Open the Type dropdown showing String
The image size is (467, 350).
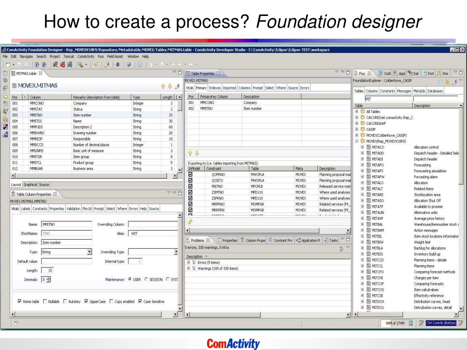point(89,252)
